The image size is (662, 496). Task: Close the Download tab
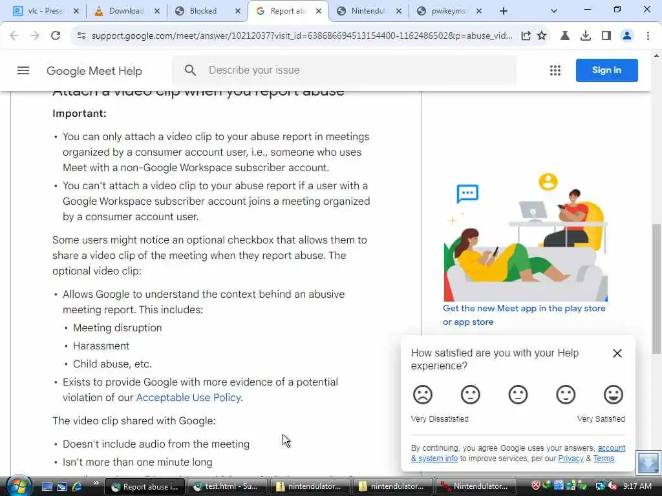157,11
